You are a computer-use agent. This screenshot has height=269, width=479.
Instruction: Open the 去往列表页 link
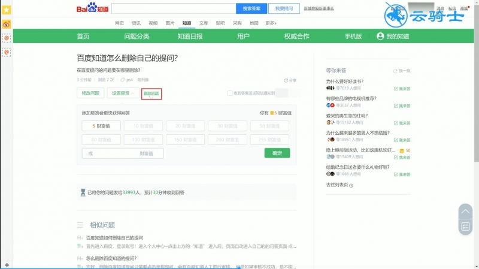[337, 185]
